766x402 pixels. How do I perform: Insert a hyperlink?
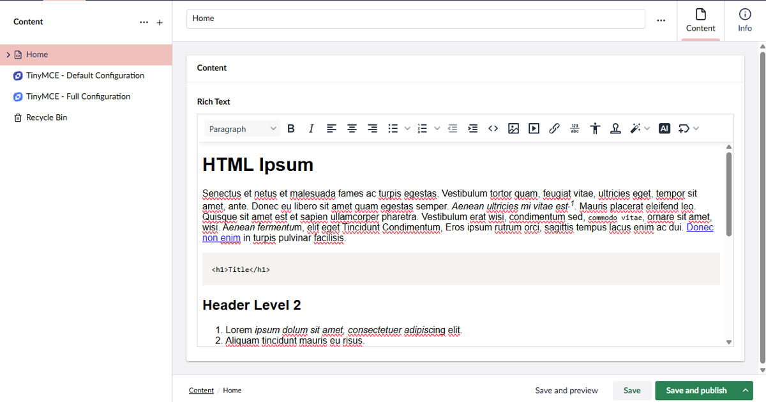tap(554, 128)
